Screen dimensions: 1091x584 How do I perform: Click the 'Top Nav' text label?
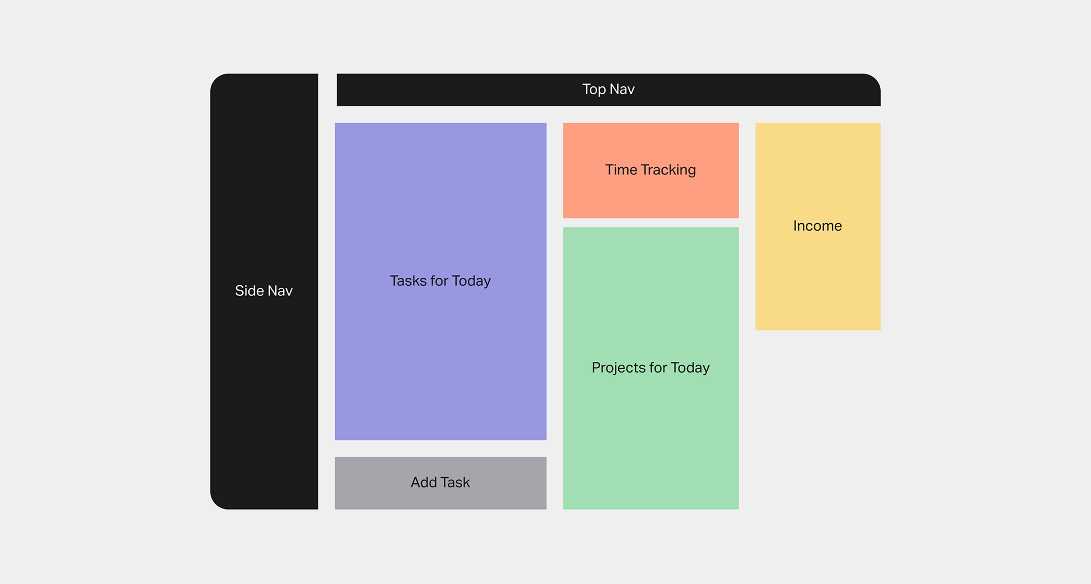[x=608, y=89]
